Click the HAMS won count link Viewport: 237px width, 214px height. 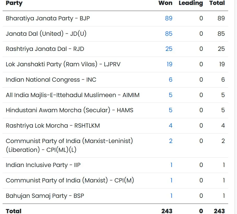(x=170, y=110)
